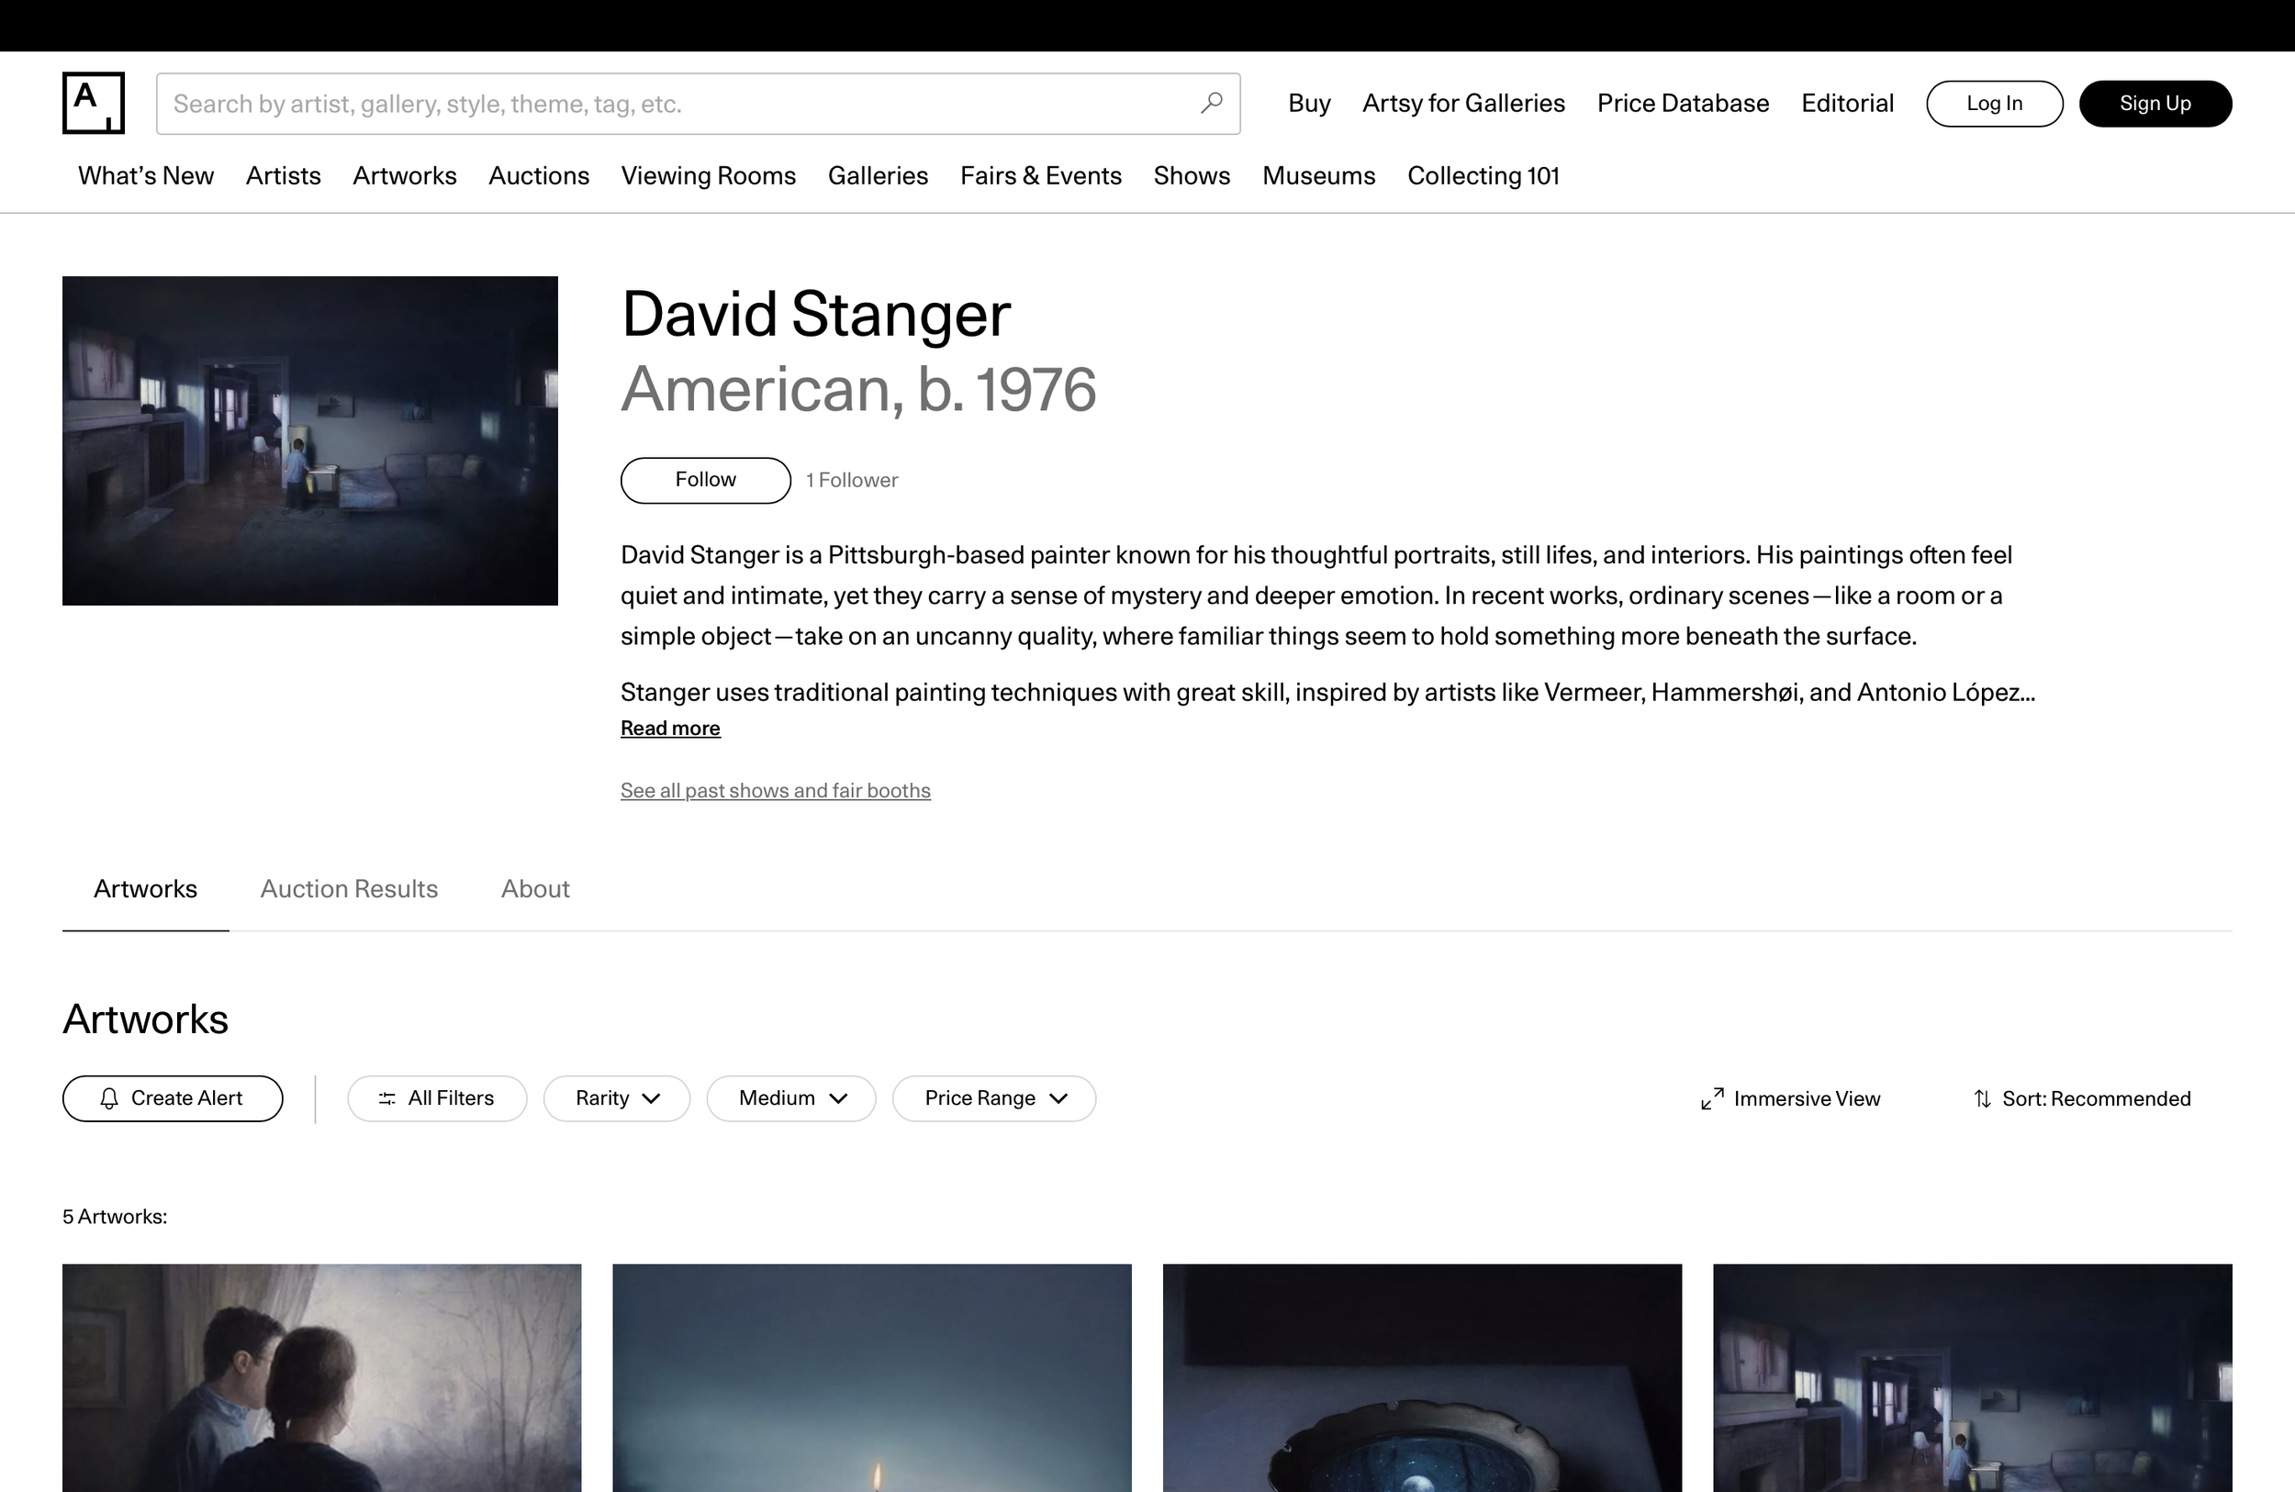The width and height of the screenshot is (2295, 1492).
Task: Open the Medium filter dropdown
Action: (790, 1097)
